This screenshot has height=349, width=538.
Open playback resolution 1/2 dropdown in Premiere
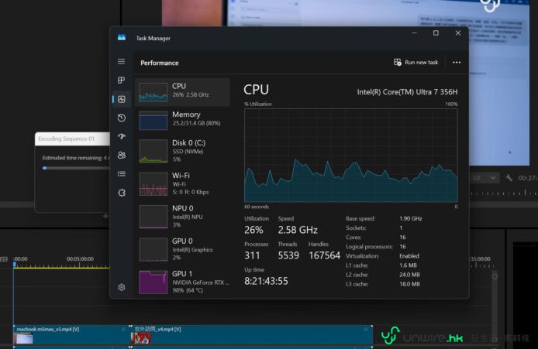point(484,178)
